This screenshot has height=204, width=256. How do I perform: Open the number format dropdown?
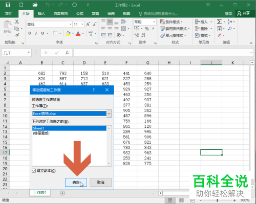click(x=154, y=22)
